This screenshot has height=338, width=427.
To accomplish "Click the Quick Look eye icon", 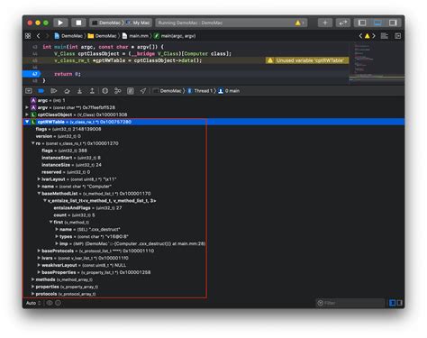I will point(50,303).
